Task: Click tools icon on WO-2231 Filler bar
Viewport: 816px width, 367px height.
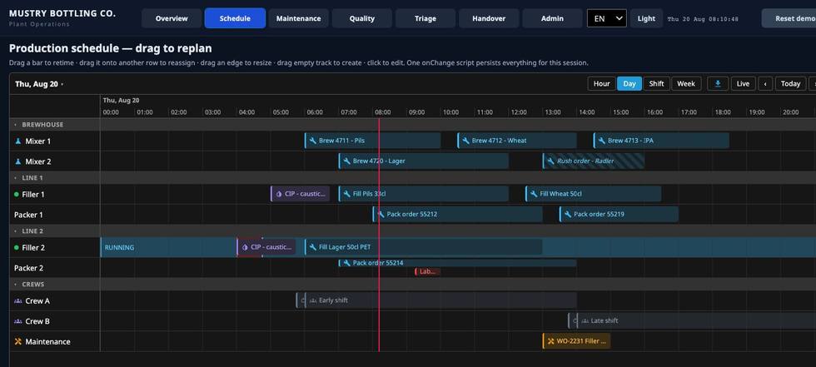Action: click(x=550, y=341)
